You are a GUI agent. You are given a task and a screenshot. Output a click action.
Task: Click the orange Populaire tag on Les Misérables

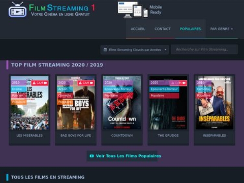tap(19, 102)
